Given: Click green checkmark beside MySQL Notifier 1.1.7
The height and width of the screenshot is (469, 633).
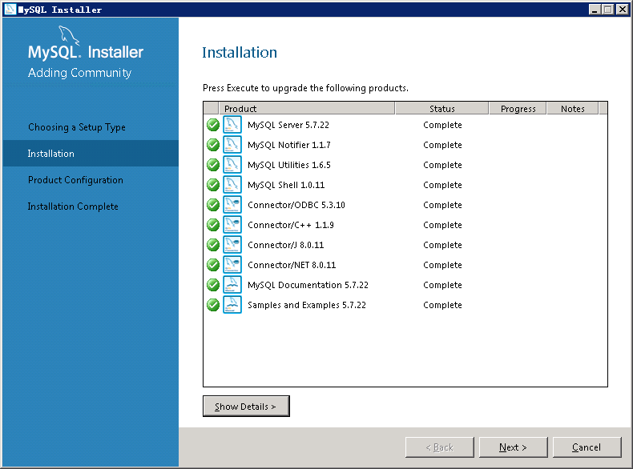Looking at the screenshot, I should (x=213, y=145).
